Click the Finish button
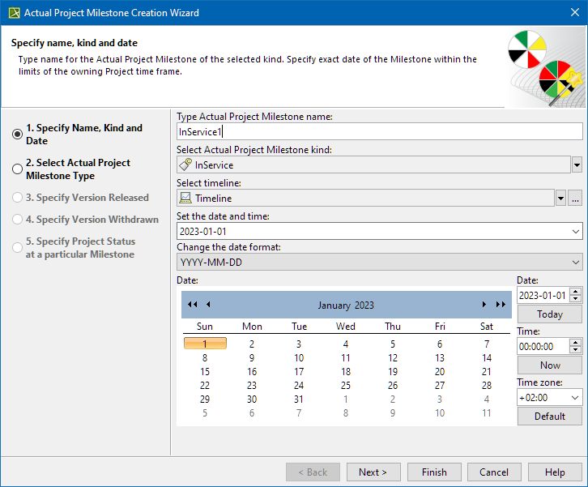The height and width of the screenshot is (487, 588). click(x=434, y=472)
